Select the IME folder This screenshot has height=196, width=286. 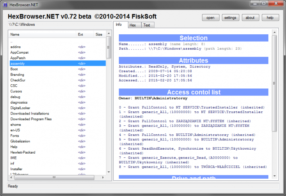pyautogui.click(x=58, y=158)
